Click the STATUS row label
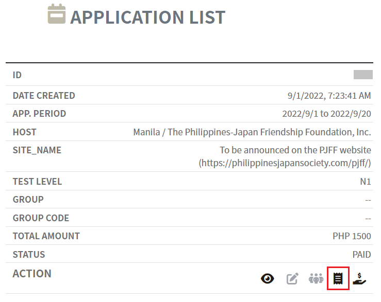This screenshot has height=302, width=381. 29,255
